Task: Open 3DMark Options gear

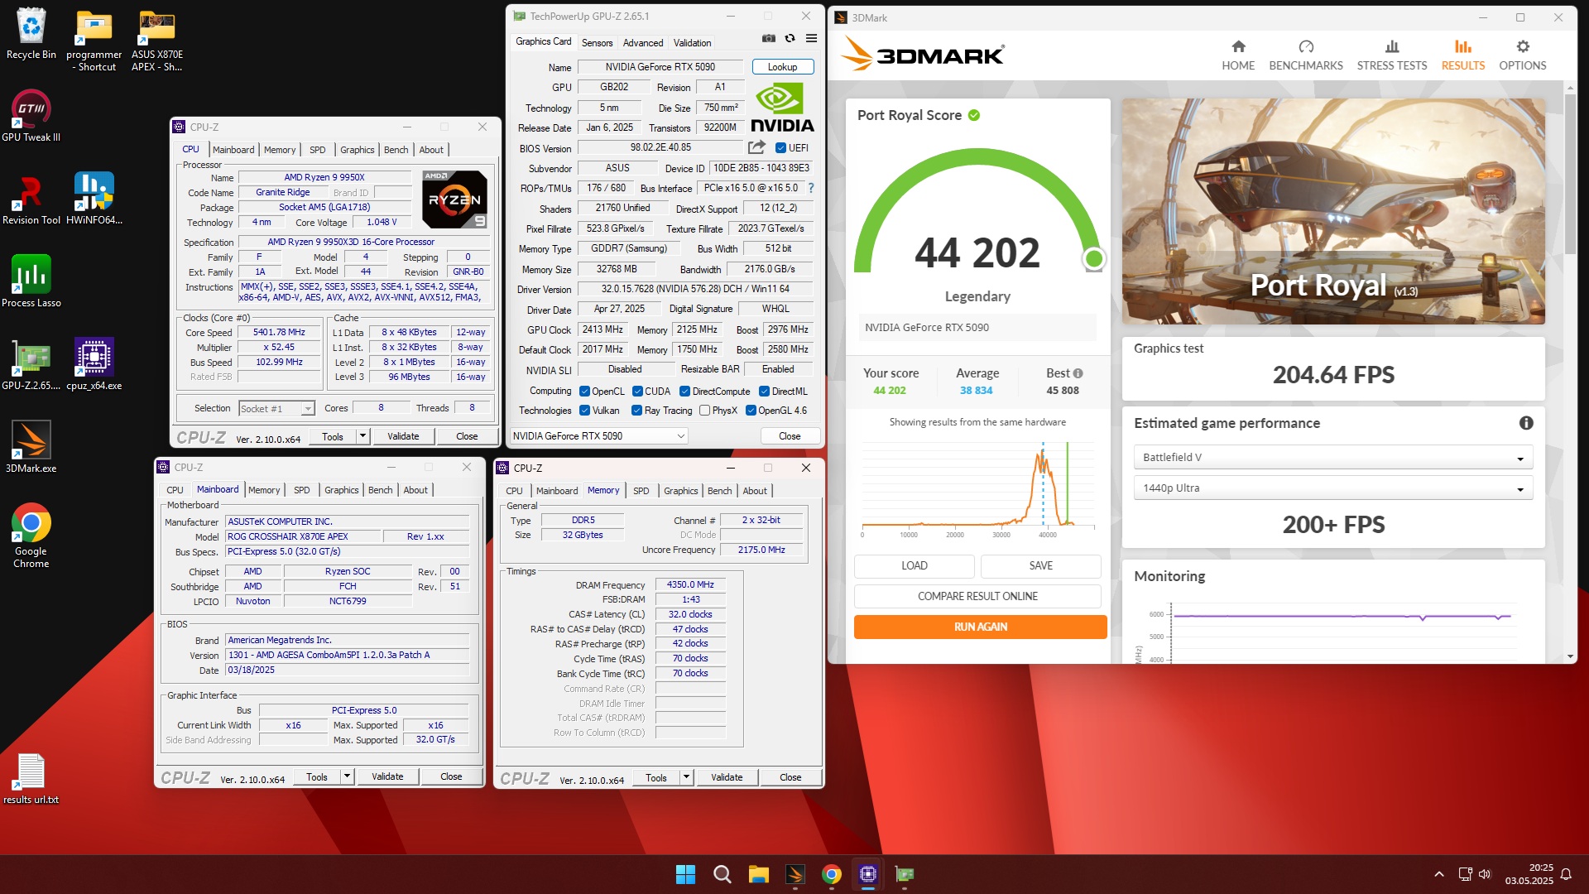Action: pyautogui.click(x=1523, y=55)
